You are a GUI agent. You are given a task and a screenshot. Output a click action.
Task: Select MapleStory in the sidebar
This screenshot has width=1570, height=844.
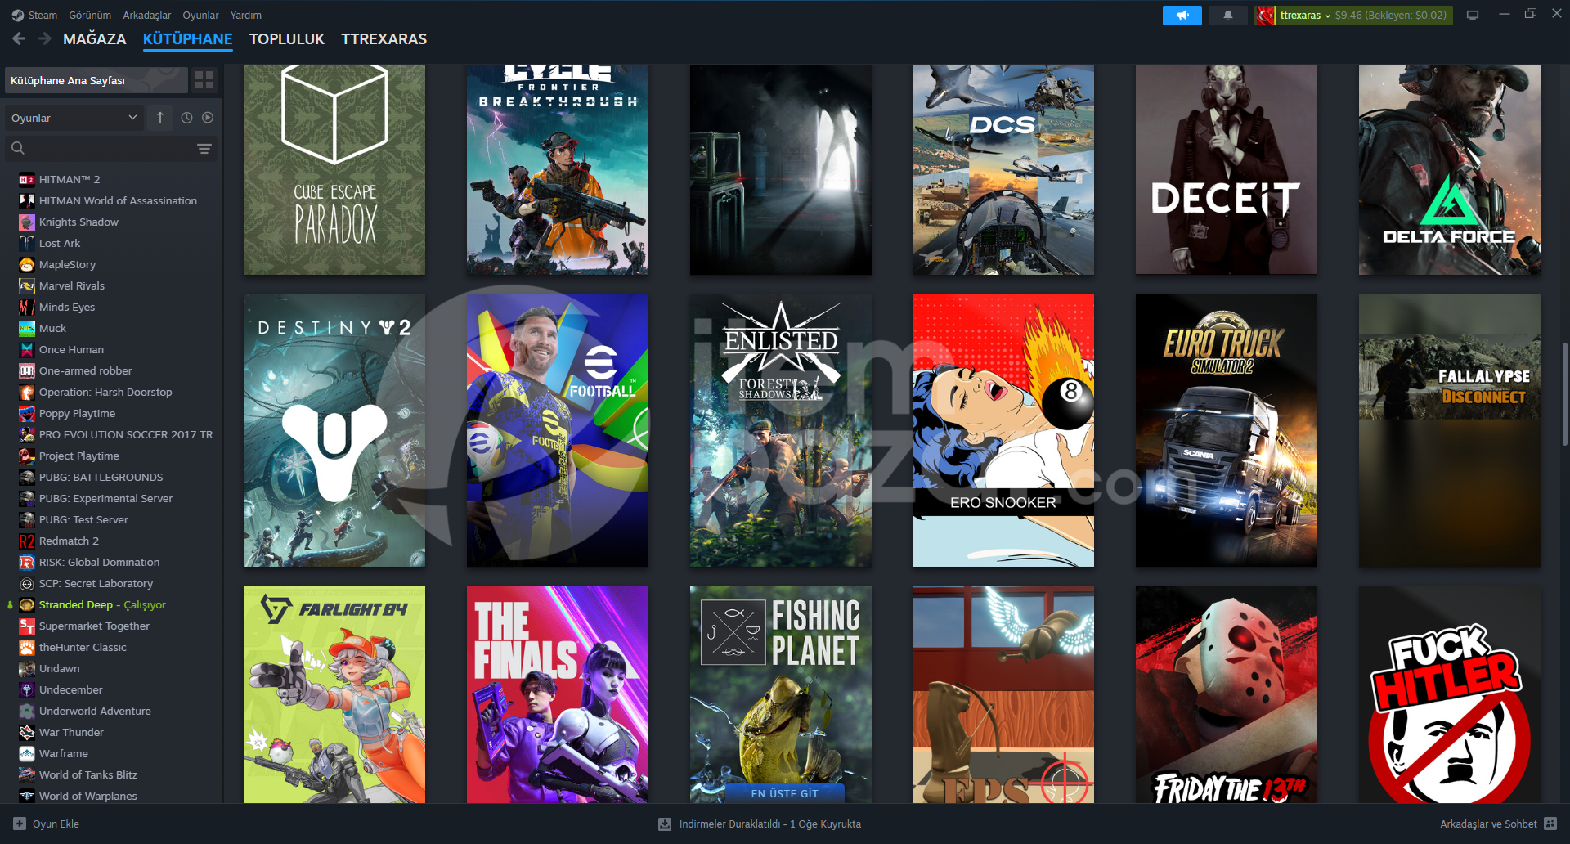(67, 264)
